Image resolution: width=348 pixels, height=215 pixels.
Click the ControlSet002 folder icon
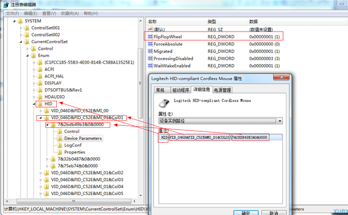click(27, 35)
